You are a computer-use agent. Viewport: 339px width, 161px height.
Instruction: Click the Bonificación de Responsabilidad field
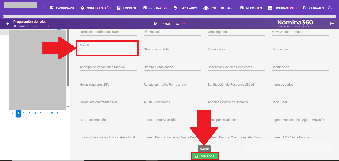[x=236, y=85]
